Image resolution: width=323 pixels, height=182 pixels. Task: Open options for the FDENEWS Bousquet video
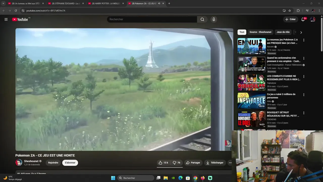[x=304, y=113]
